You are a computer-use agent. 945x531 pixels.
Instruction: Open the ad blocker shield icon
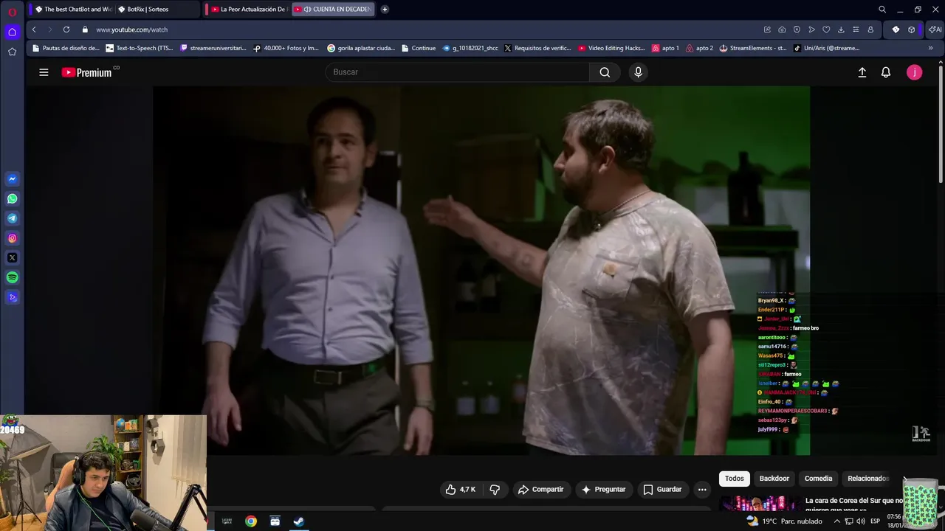pyautogui.click(x=797, y=29)
